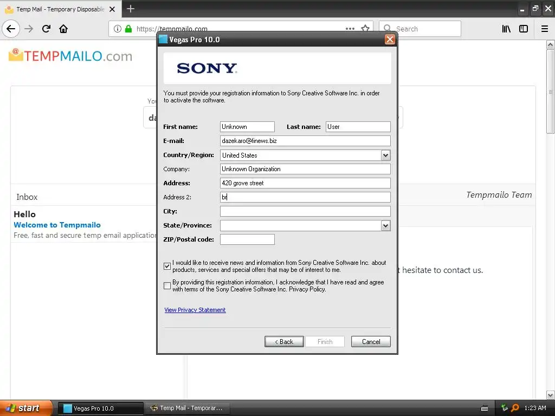This screenshot has height=416, width=555.
Task: Open the Welcome to Tempmailo email
Action: click(x=57, y=225)
